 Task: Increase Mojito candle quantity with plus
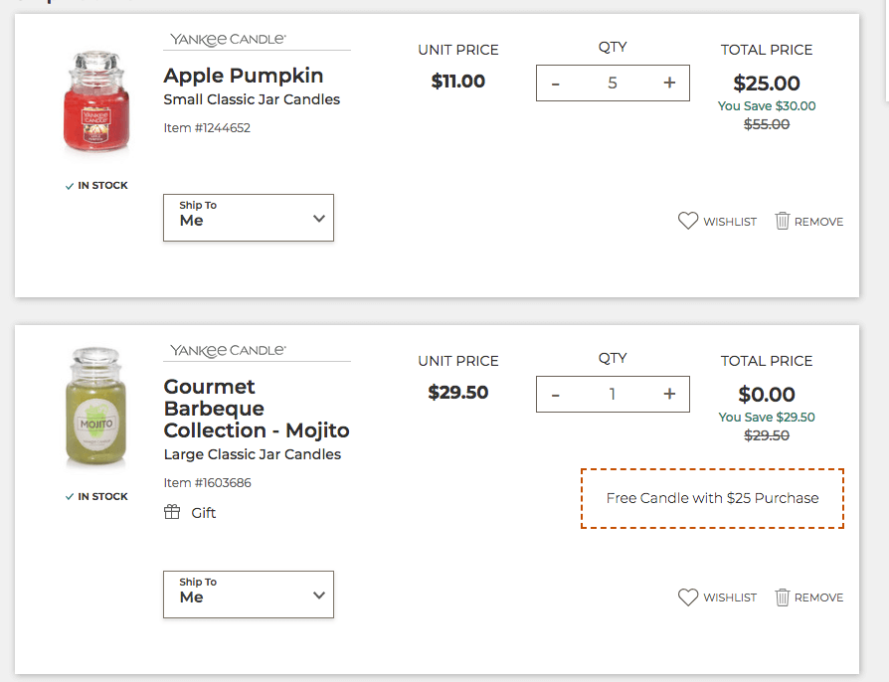669,394
